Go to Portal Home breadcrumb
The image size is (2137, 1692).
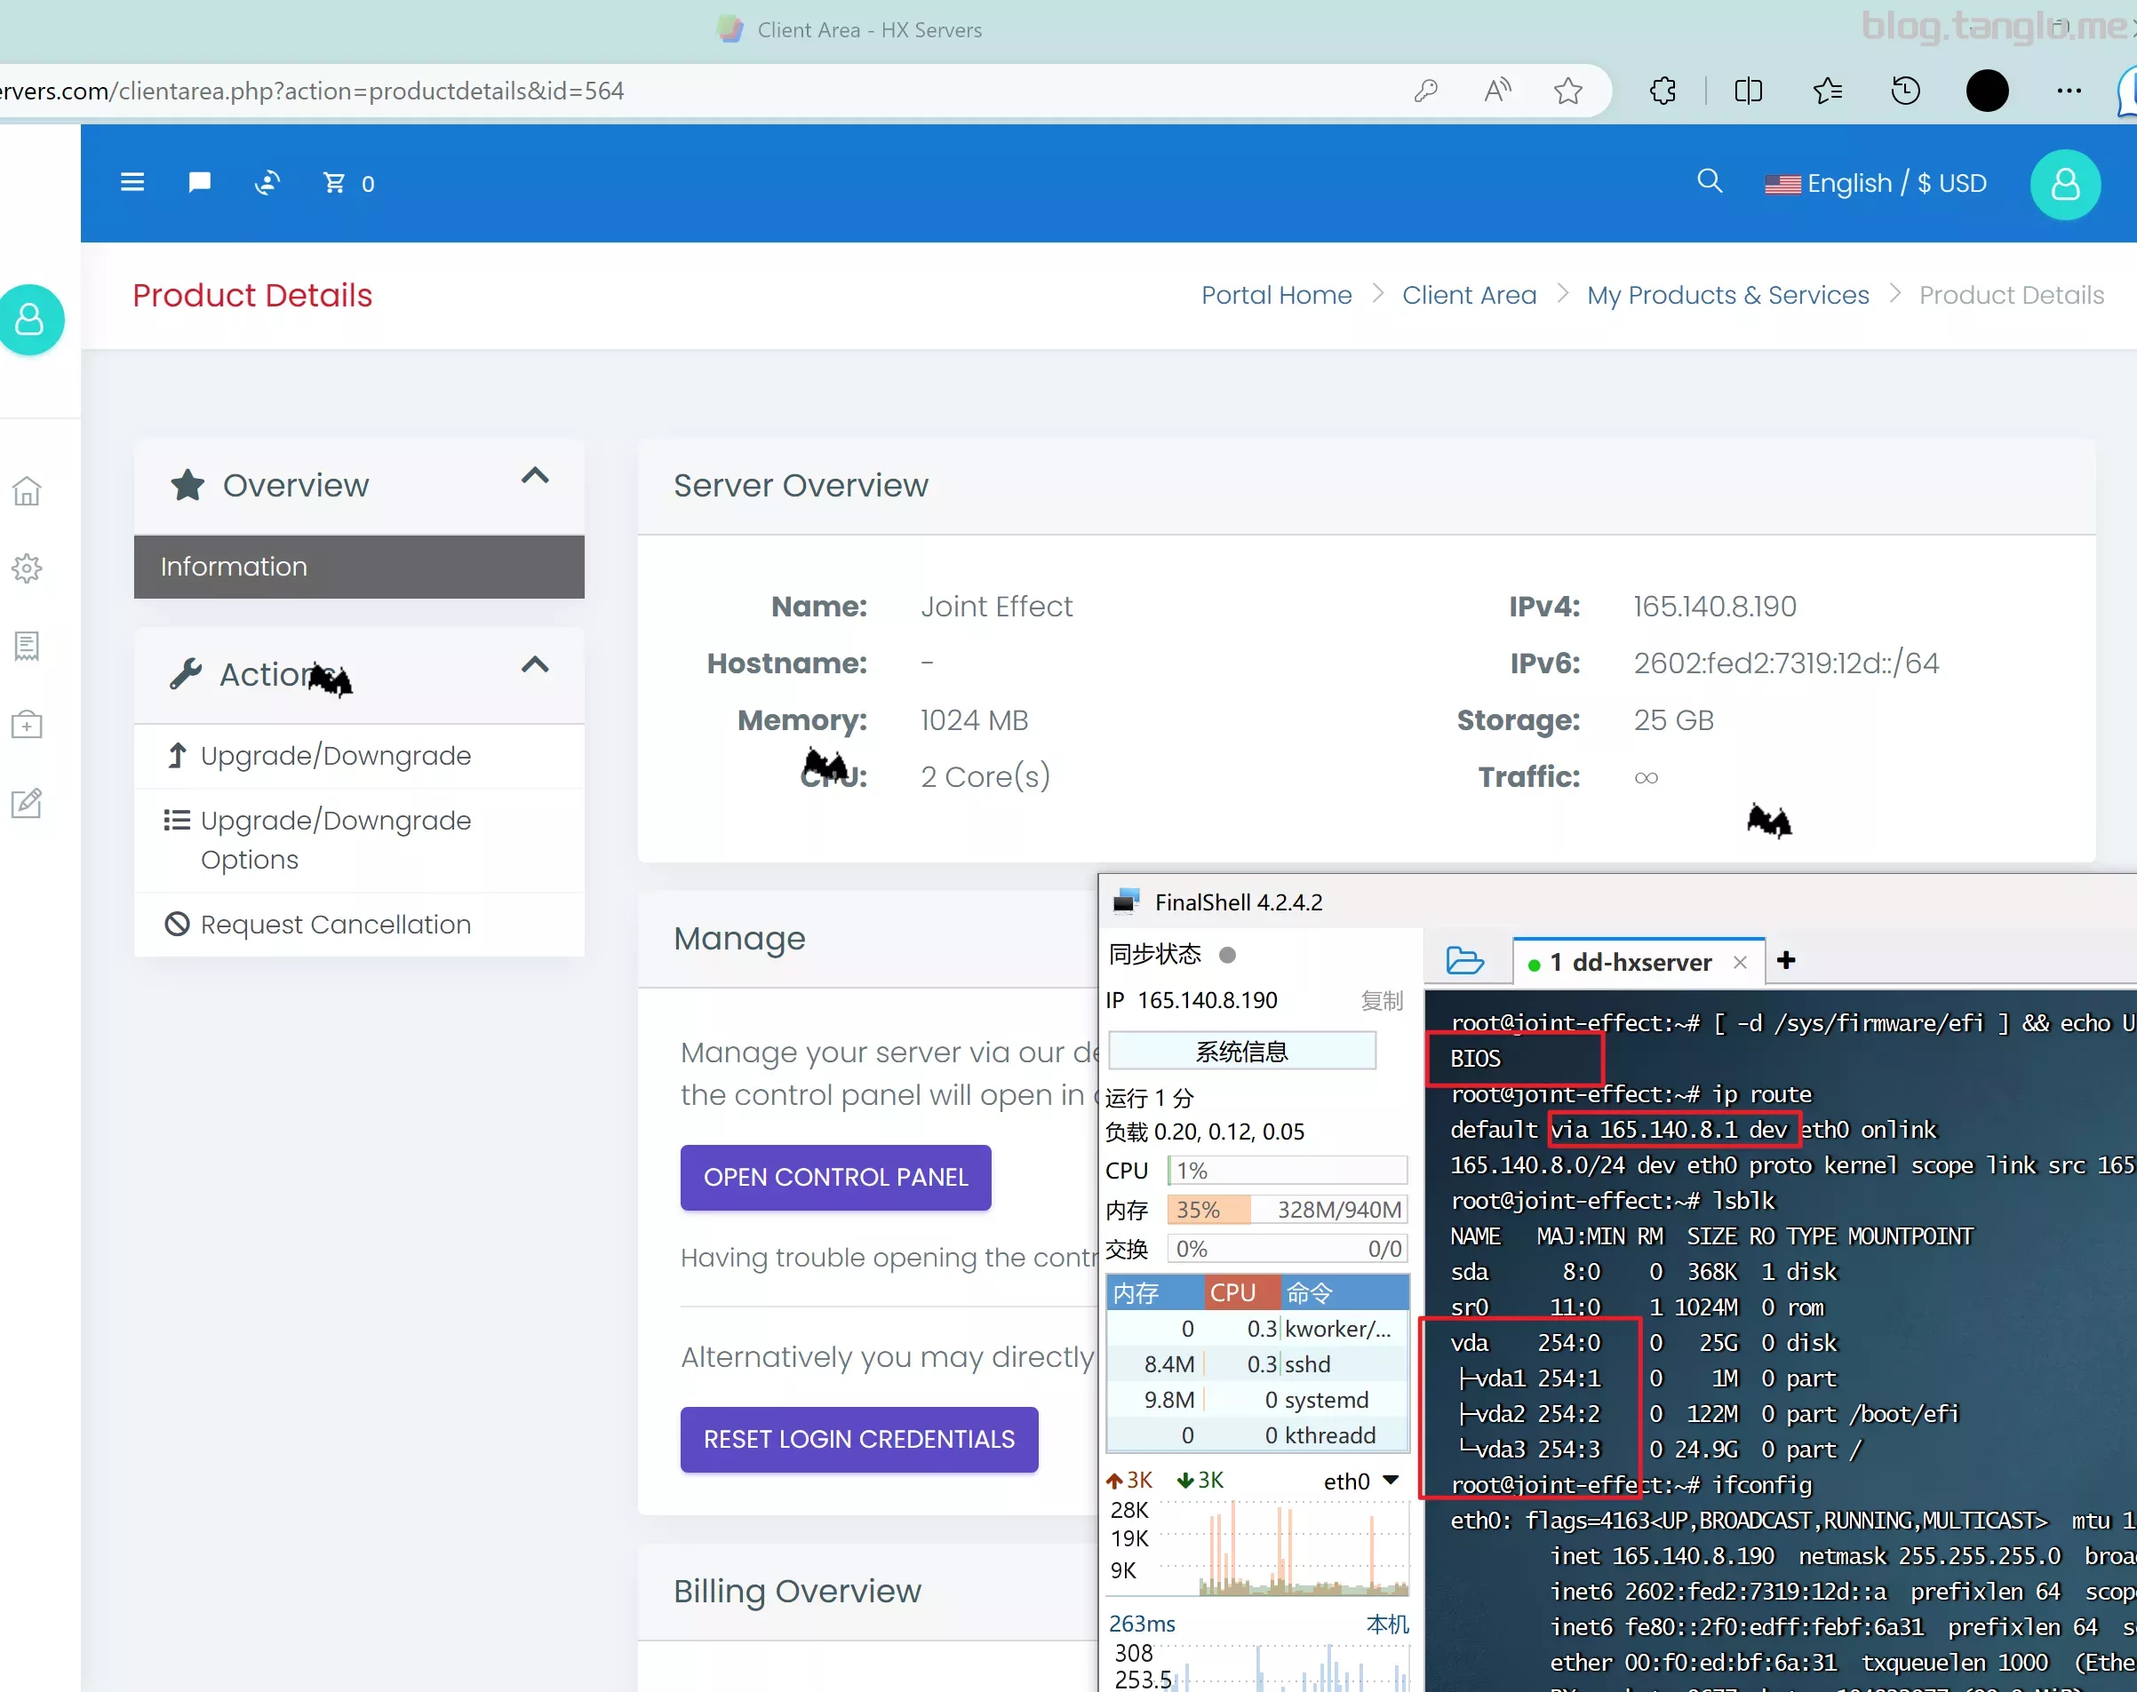coord(1277,295)
